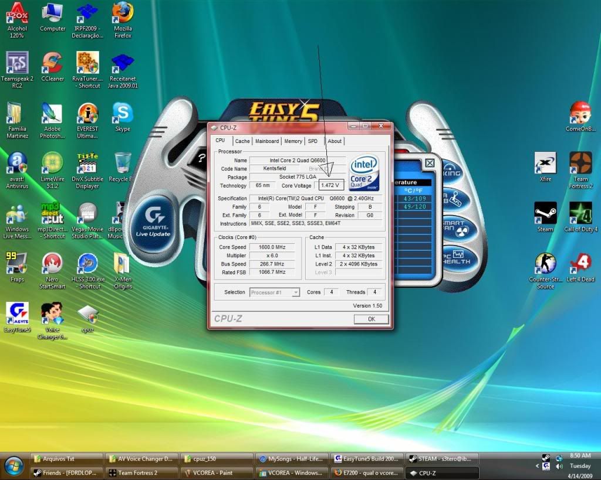
Task: Select the DivX Subtitle Displayer icon
Action: pos(87,171)
